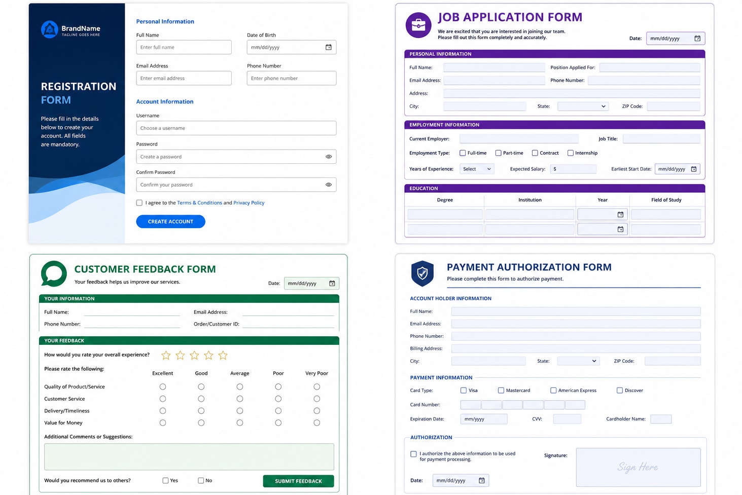Click the Account Information heading
This screenshot has width=742, height=495.
[165, 102]
